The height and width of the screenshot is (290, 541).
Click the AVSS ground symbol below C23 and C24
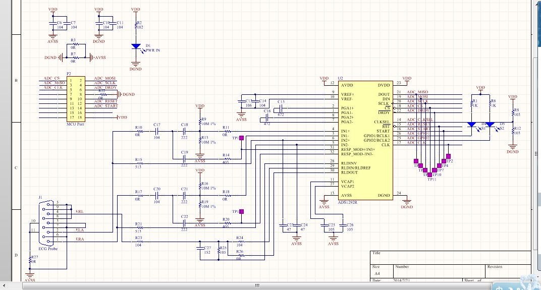[296, 239]
